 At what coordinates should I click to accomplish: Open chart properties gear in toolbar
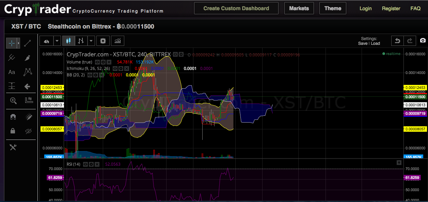coord(103,41)
